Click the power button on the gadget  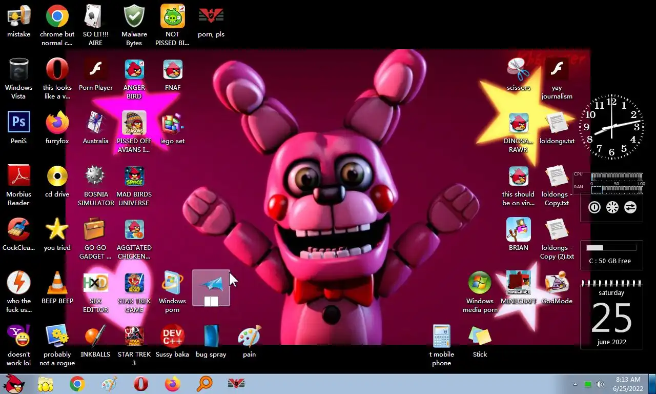point(594,207)
